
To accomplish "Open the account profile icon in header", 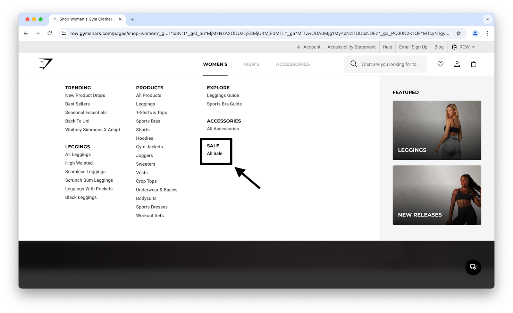I will (x=457, y=64).
